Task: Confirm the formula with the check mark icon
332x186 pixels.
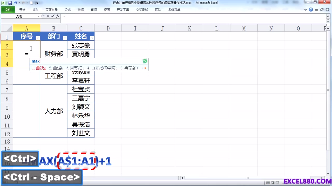Action: point(53,16)
